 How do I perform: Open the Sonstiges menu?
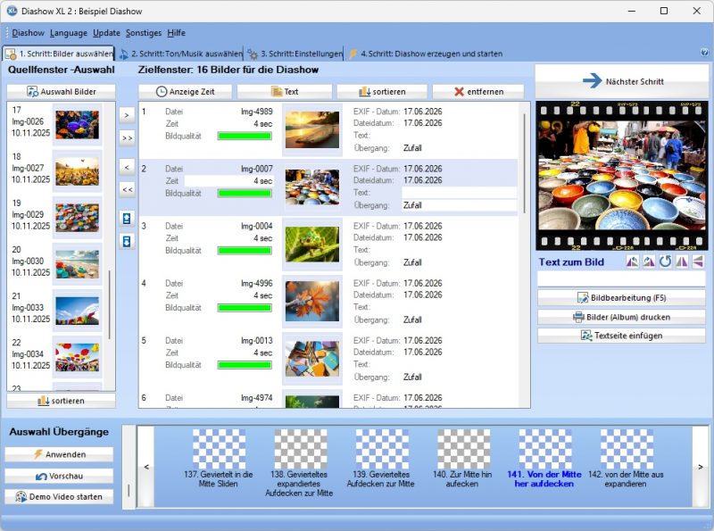[144, 33]
